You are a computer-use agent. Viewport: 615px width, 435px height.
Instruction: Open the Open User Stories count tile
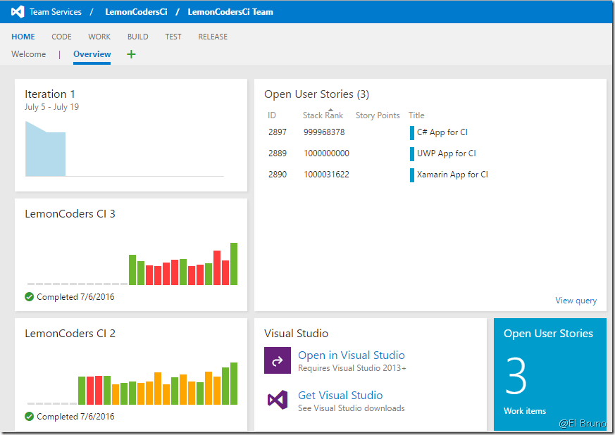click(549, 374)
